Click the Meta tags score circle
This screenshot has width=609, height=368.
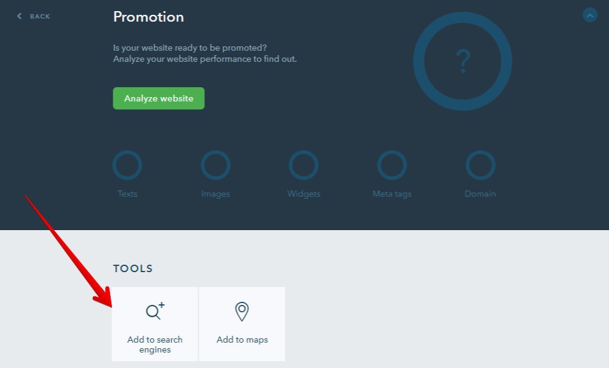[x=392, y=165]
